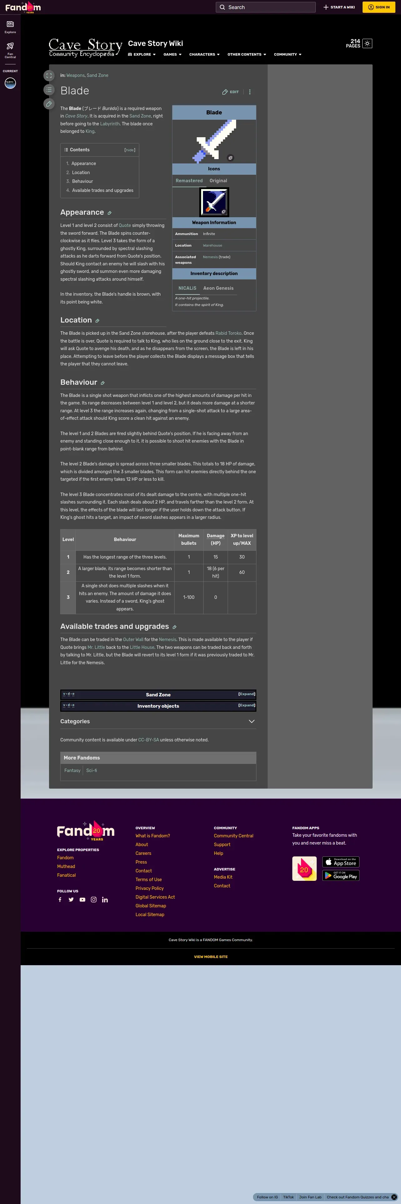The height and width of the screenshot is (1204, 401).
Task: Open Community Central footer link
Action: (233, 836)
